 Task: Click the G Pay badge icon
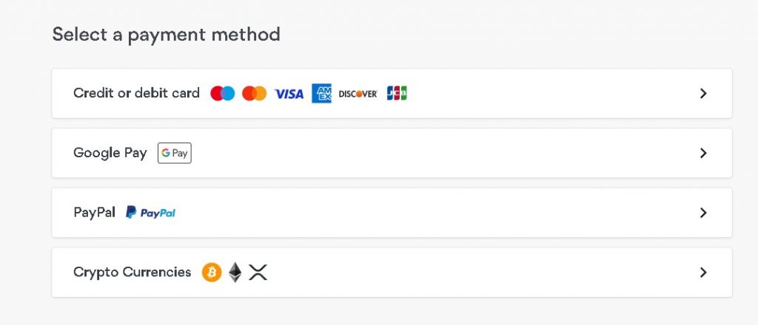[x=175, y=154]
